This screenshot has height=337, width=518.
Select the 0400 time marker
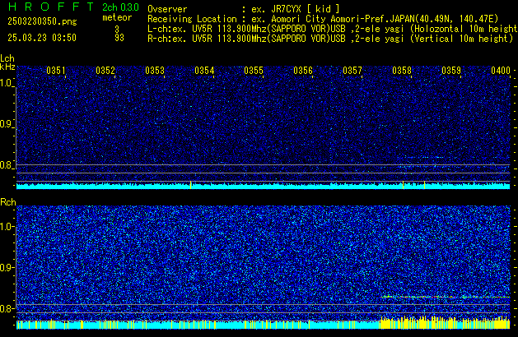point(501,71)
